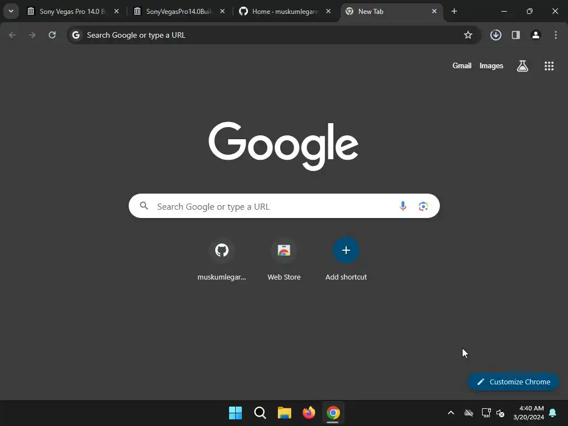
Task: Close the Sony Vegas Pro 14.0 tab
Action: [x=116, y=11]
